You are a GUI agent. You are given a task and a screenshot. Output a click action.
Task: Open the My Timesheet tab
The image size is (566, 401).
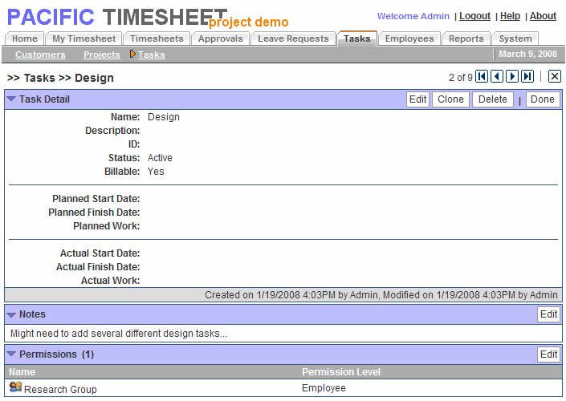84,38
